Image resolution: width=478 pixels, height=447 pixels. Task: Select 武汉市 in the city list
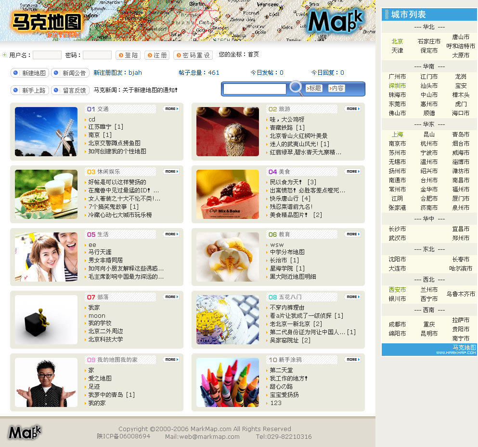point(397,238)
